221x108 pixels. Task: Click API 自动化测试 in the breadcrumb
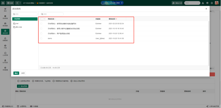pos(29,3)
